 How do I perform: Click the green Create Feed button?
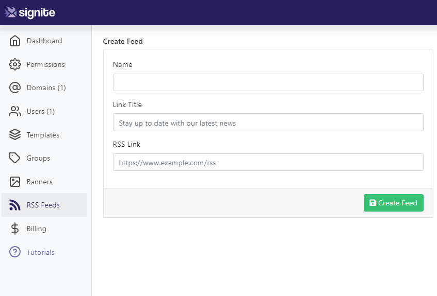394,203
